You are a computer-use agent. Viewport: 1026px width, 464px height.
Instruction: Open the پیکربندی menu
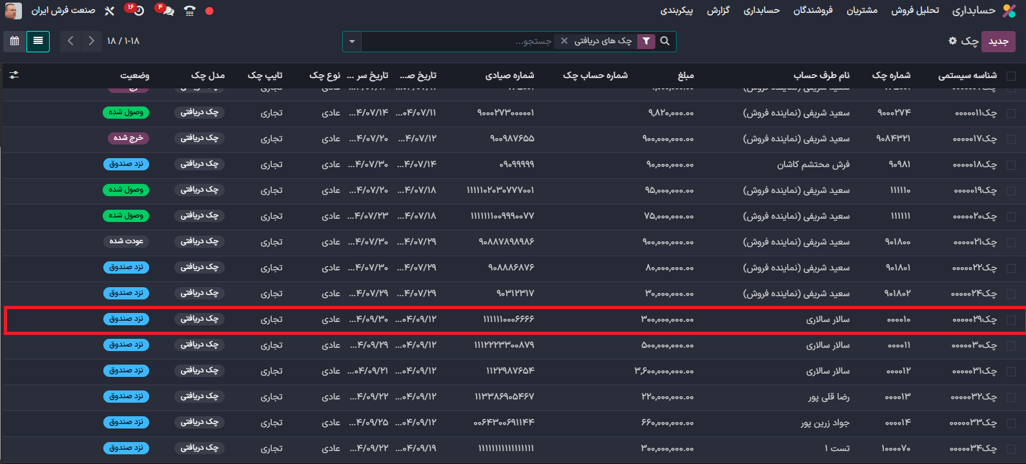click(676, 10)
